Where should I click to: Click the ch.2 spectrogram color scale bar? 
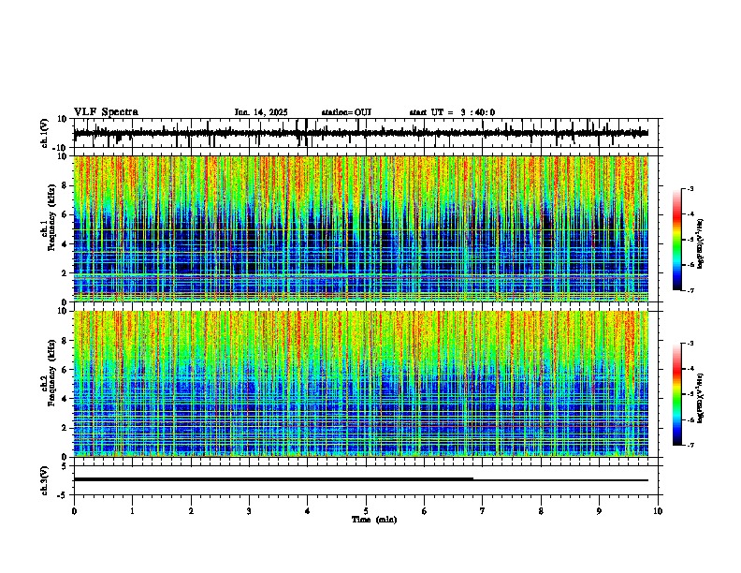coord(677,394)
